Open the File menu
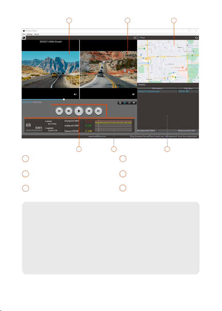Screen dimensions: 222x311 (24, 34)
